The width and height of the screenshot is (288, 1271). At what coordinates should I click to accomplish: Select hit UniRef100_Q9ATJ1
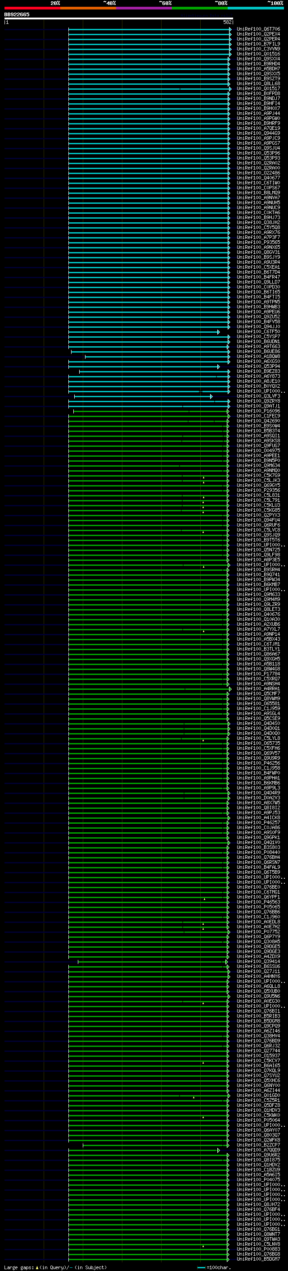[x=258, y=406]
